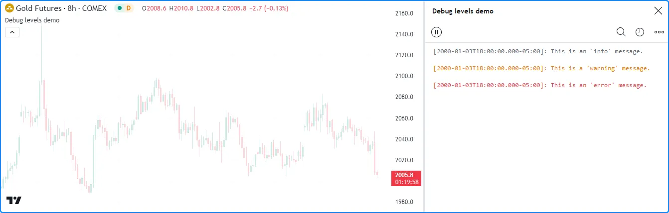Viewport: 669px width, 213px height.
Task: Close the Debug levels demo panel
Action: [657, 11]
